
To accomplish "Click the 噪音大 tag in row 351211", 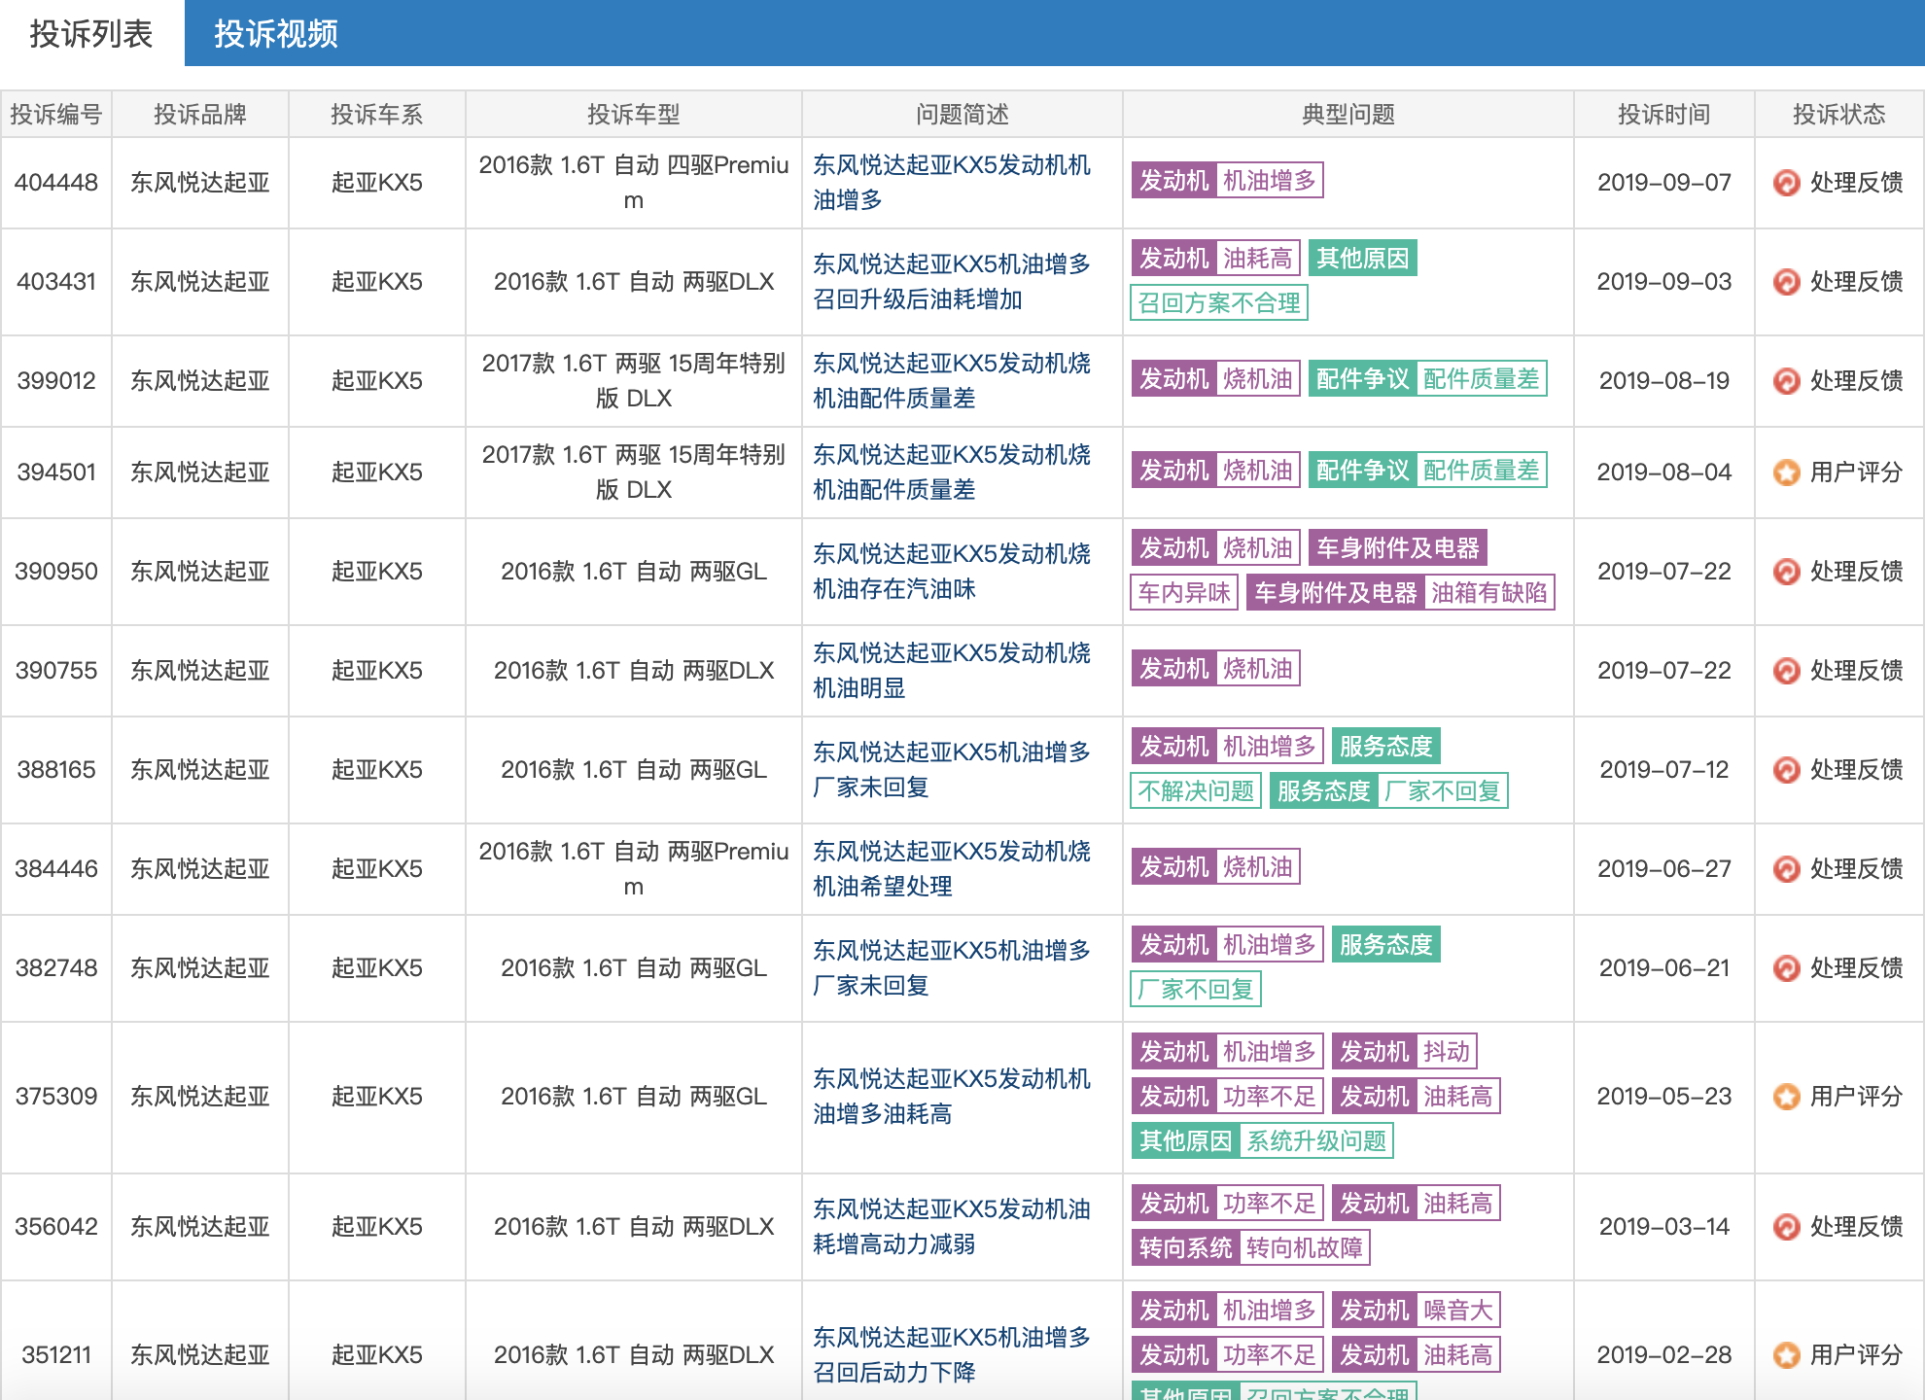I will (1457, 1311).
